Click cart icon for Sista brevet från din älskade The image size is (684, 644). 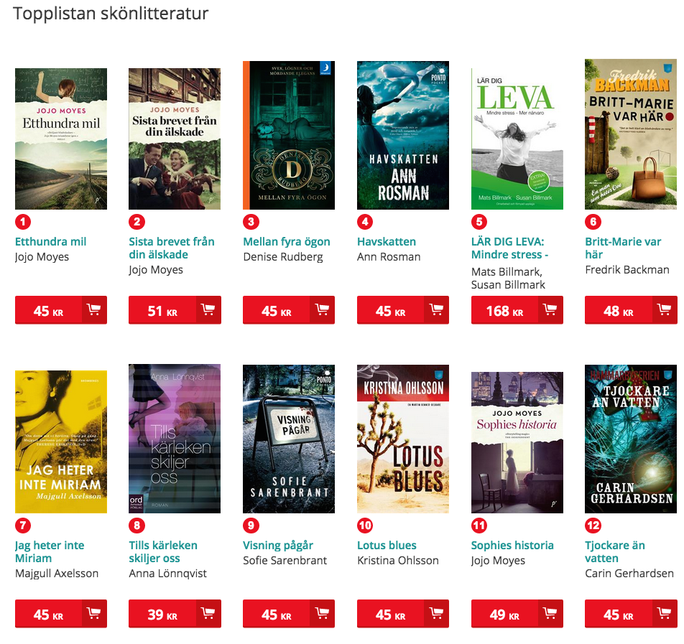208,309
